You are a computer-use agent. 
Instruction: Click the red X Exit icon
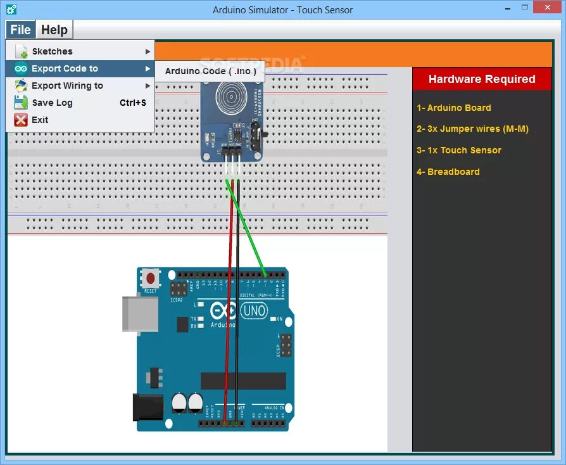click(20, 120)
